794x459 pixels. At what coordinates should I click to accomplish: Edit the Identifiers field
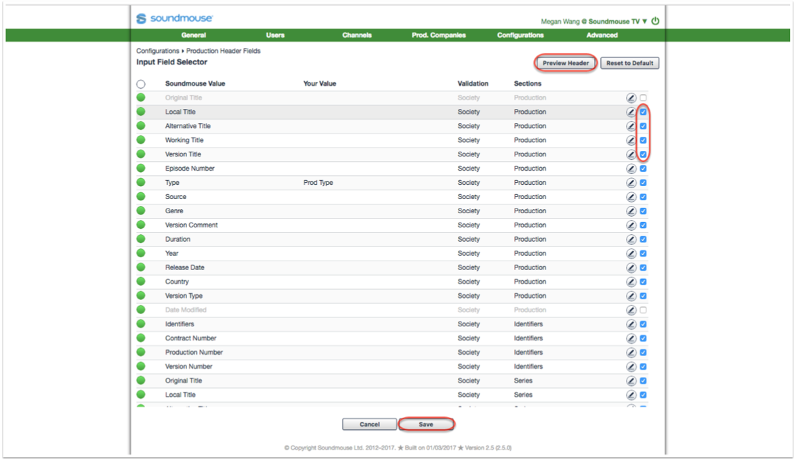pyautogui.click(x=631, y=324)
